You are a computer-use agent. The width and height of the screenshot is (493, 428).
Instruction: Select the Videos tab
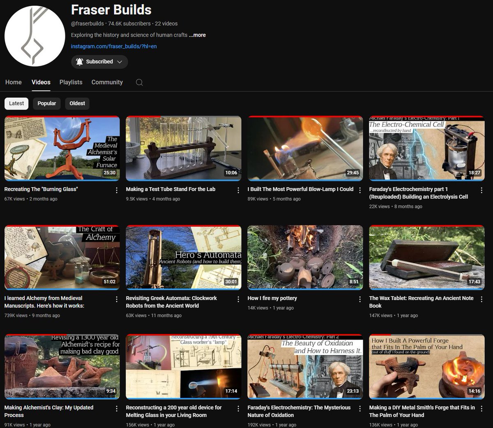(41, 82)
